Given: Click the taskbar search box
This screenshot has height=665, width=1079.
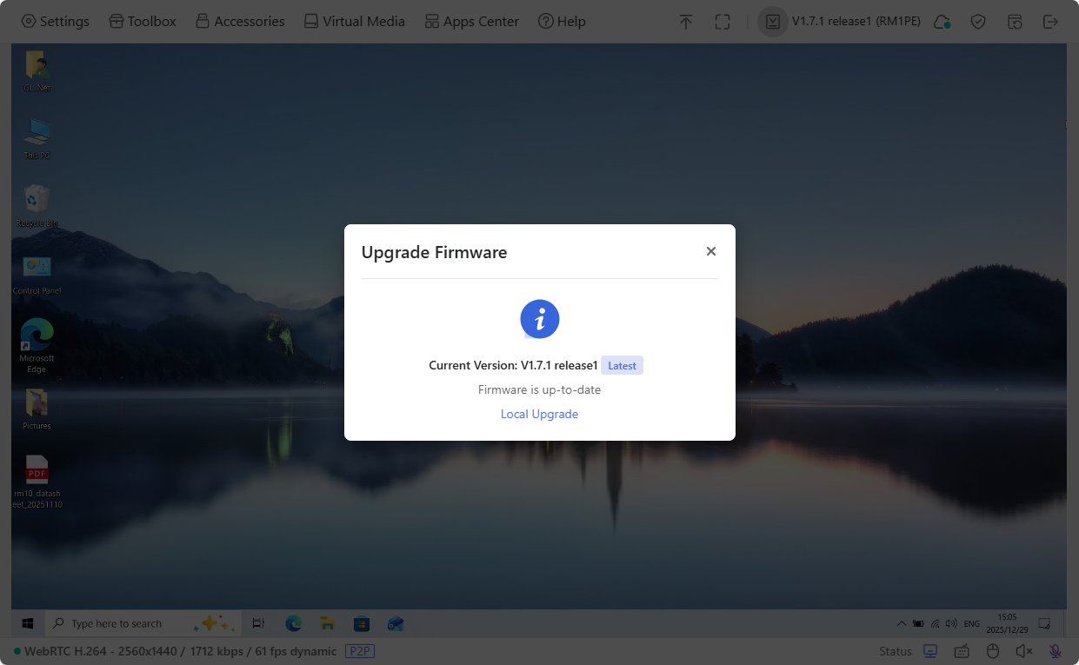Looking at the screenshot, I should click(x=130, y=623).
